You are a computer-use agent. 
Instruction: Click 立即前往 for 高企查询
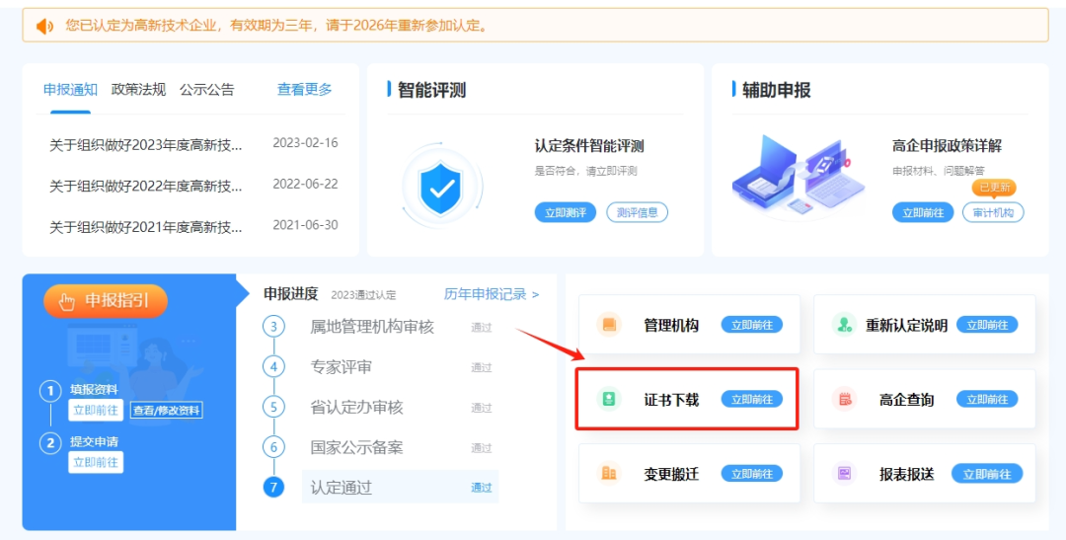click(x=987, y=399)
